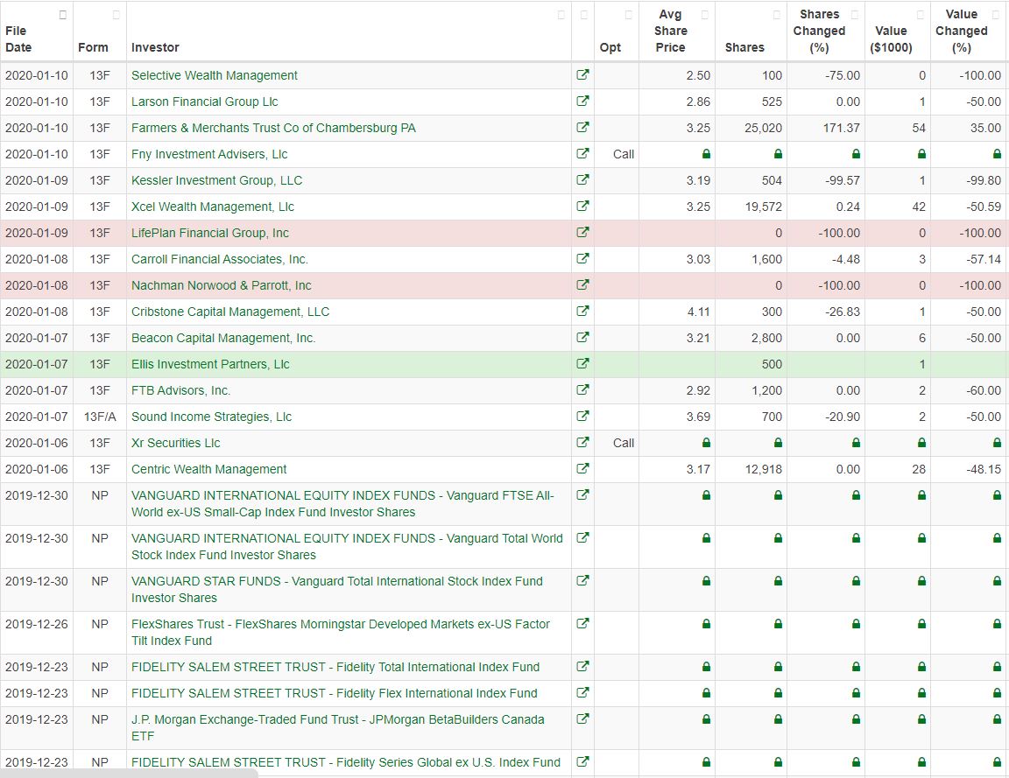Open external link icon for Sound Income Strategies
This screenshot has height=778, width=1009.
[x=582, y=416]
